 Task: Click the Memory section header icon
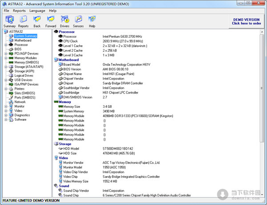pos(56,102)
